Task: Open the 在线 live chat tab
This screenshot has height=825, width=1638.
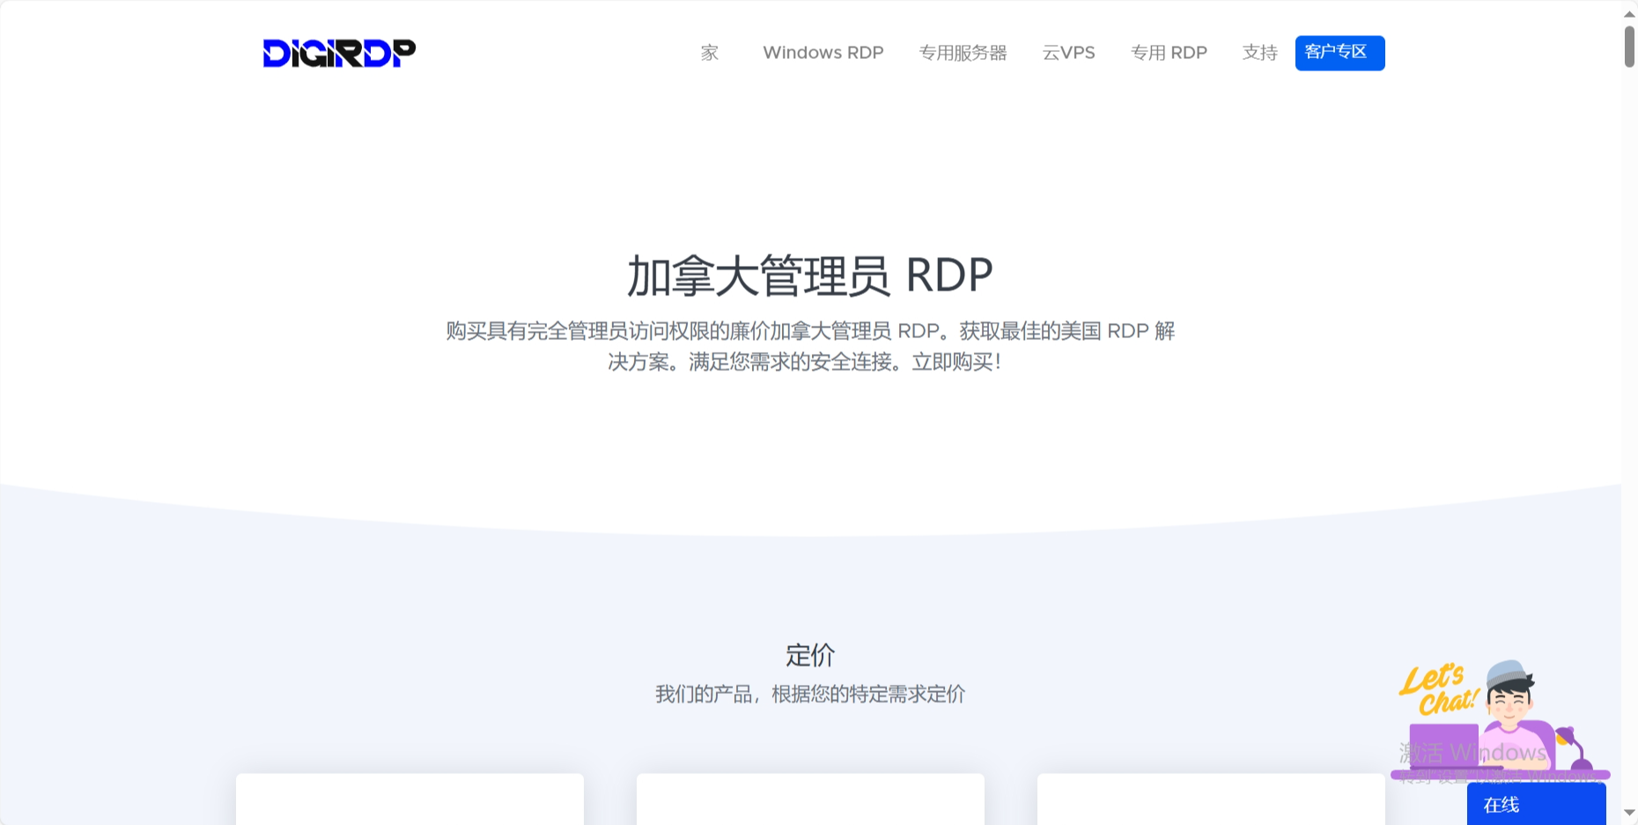Action: (x=1535, y=805)
